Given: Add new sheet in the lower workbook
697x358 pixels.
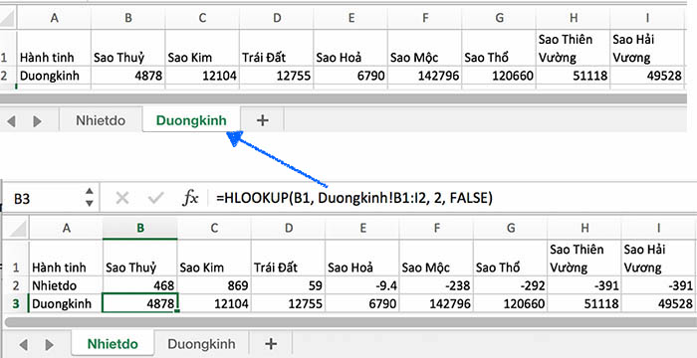Looking at the screenshot, I should pos(271,343).
